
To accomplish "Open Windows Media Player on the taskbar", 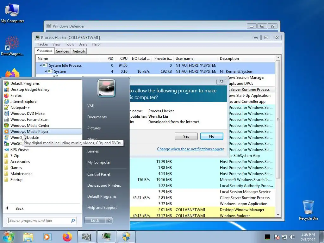I will [x=47, y=237].
